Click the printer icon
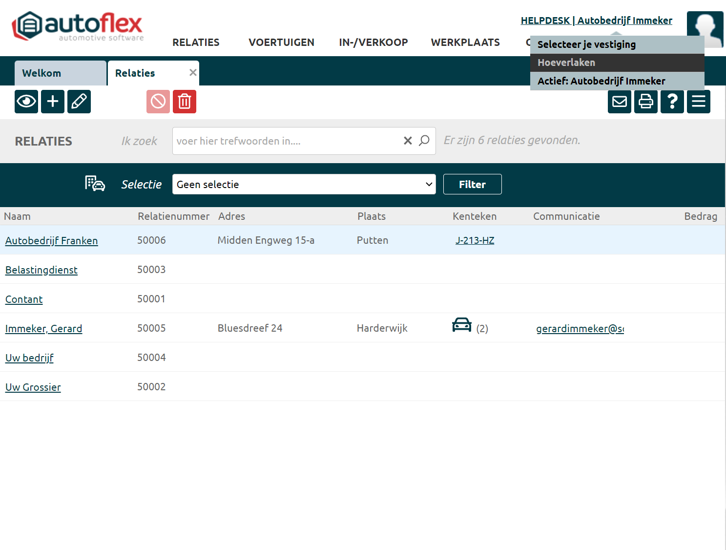Screen dimensions: 726x550 [646, 102]
